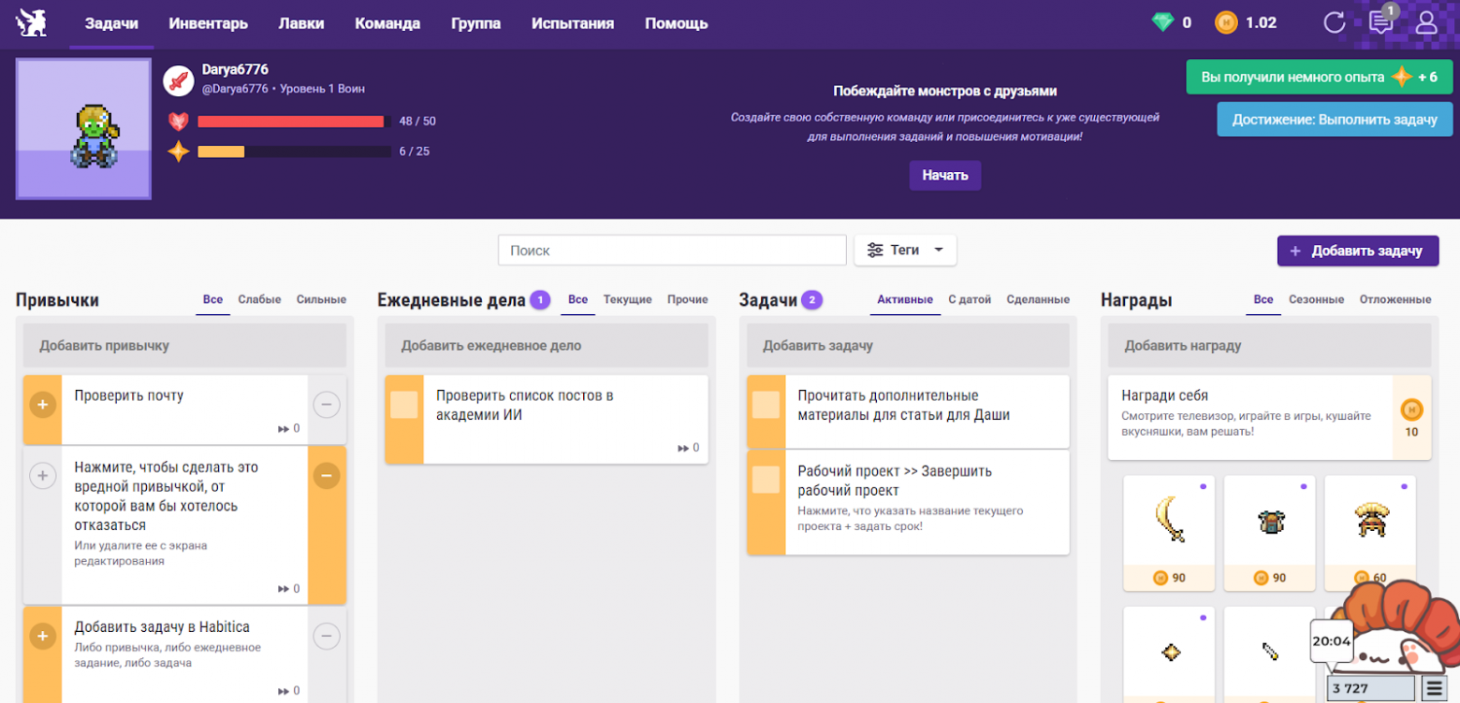Click the red health progress bar
Screen dimensions: 1460x703
pos(290,121)
